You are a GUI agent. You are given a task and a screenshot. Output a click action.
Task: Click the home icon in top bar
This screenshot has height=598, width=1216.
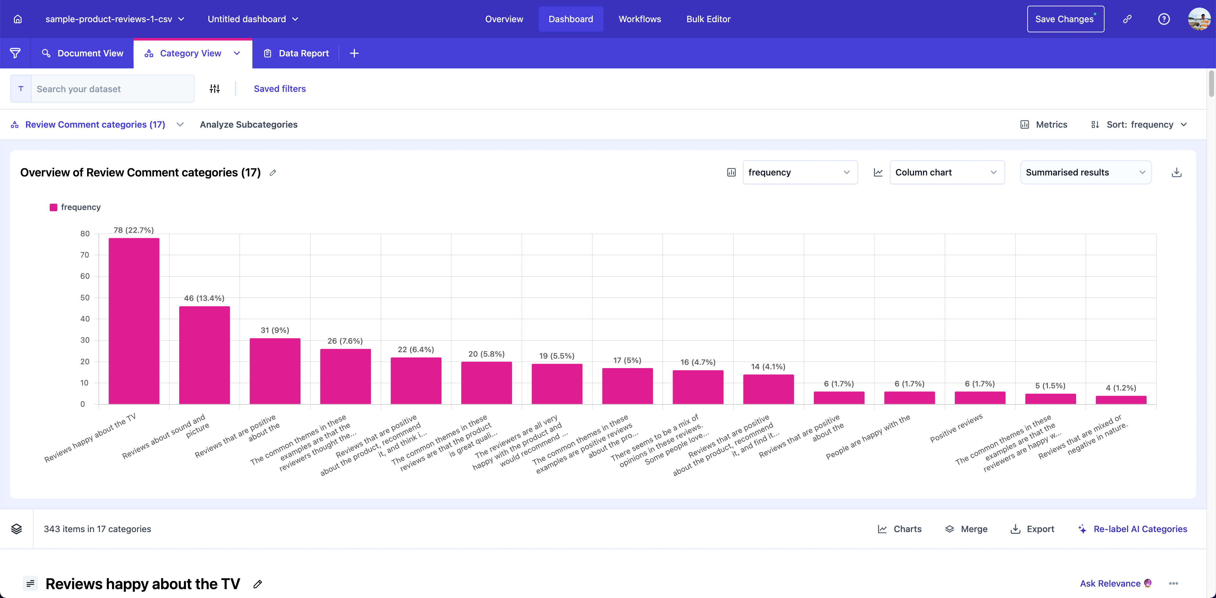tap(17, 19)
